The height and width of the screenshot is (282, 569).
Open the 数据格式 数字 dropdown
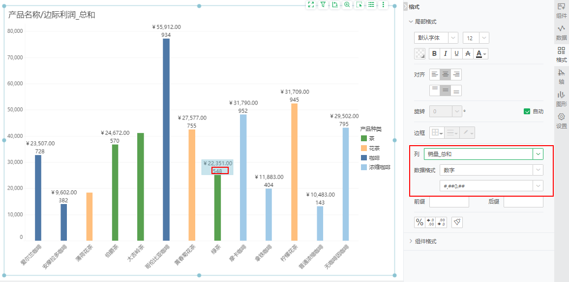(491, 170)
